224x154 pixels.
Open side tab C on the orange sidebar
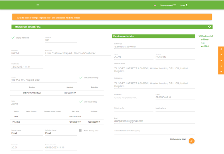point(221,49)
